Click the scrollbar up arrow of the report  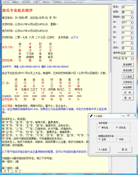tap(110, 6)
